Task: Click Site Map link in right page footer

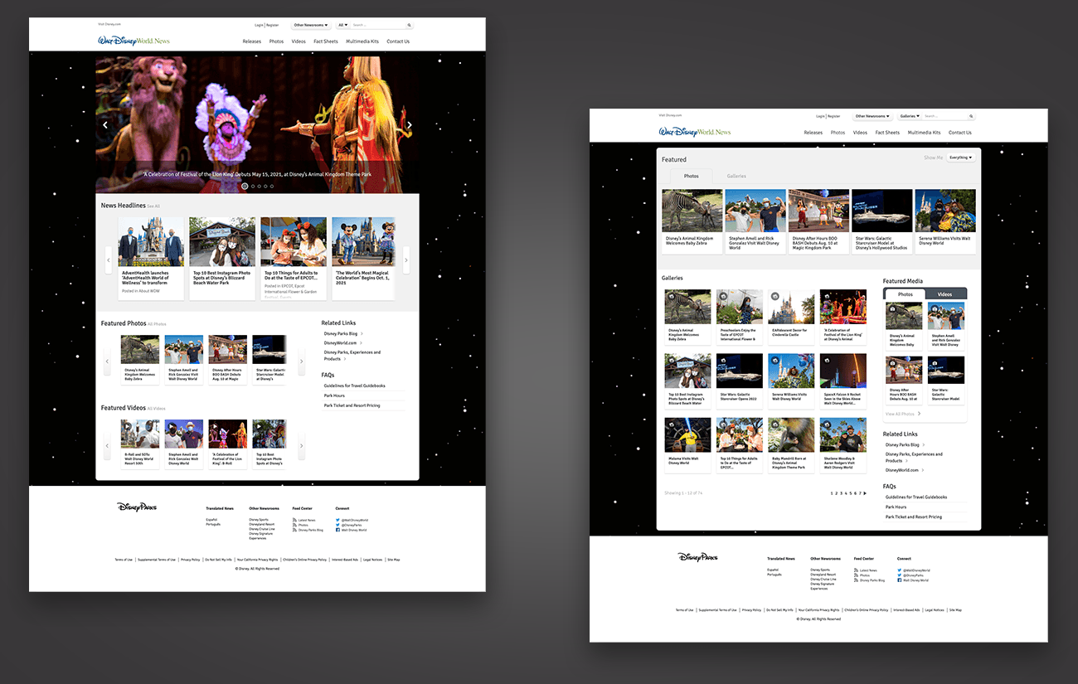Action: [x=956, y=610]
